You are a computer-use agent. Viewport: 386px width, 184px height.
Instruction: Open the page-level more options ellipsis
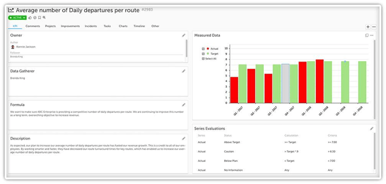tap(374, 27)
